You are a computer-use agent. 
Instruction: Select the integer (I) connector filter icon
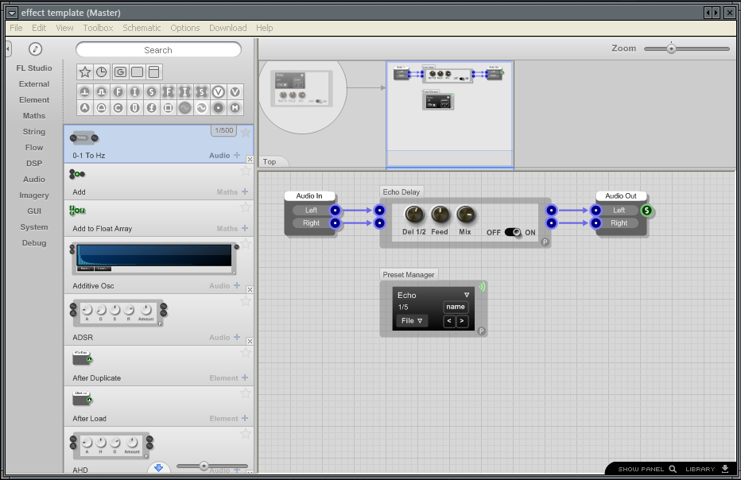click(x=135, y=91)
